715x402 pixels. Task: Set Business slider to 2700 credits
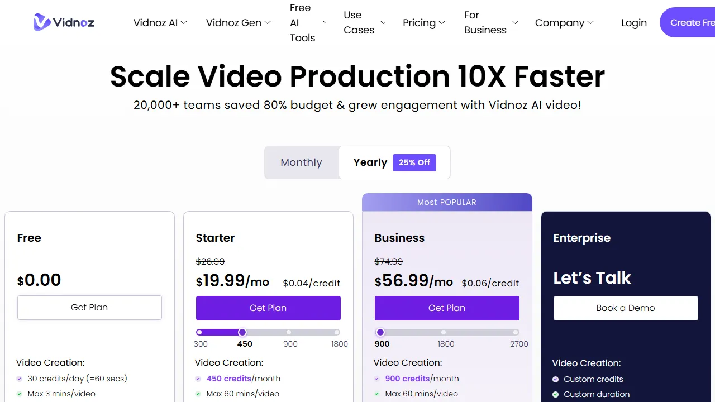(516, 332)
